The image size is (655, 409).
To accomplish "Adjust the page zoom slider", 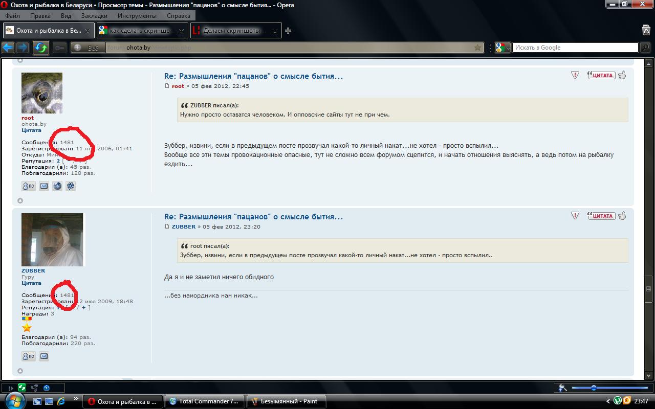I will pyautogui.click(x=594, y=388).
